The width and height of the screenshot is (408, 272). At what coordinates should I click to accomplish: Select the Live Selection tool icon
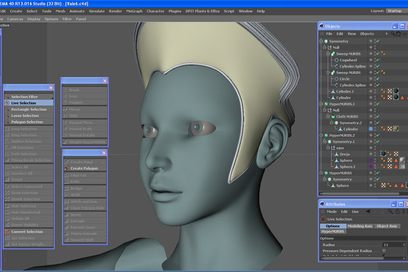[7, 103]
